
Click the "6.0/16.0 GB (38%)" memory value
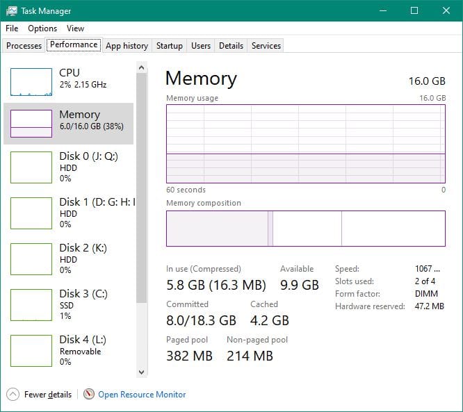point(92,126)
